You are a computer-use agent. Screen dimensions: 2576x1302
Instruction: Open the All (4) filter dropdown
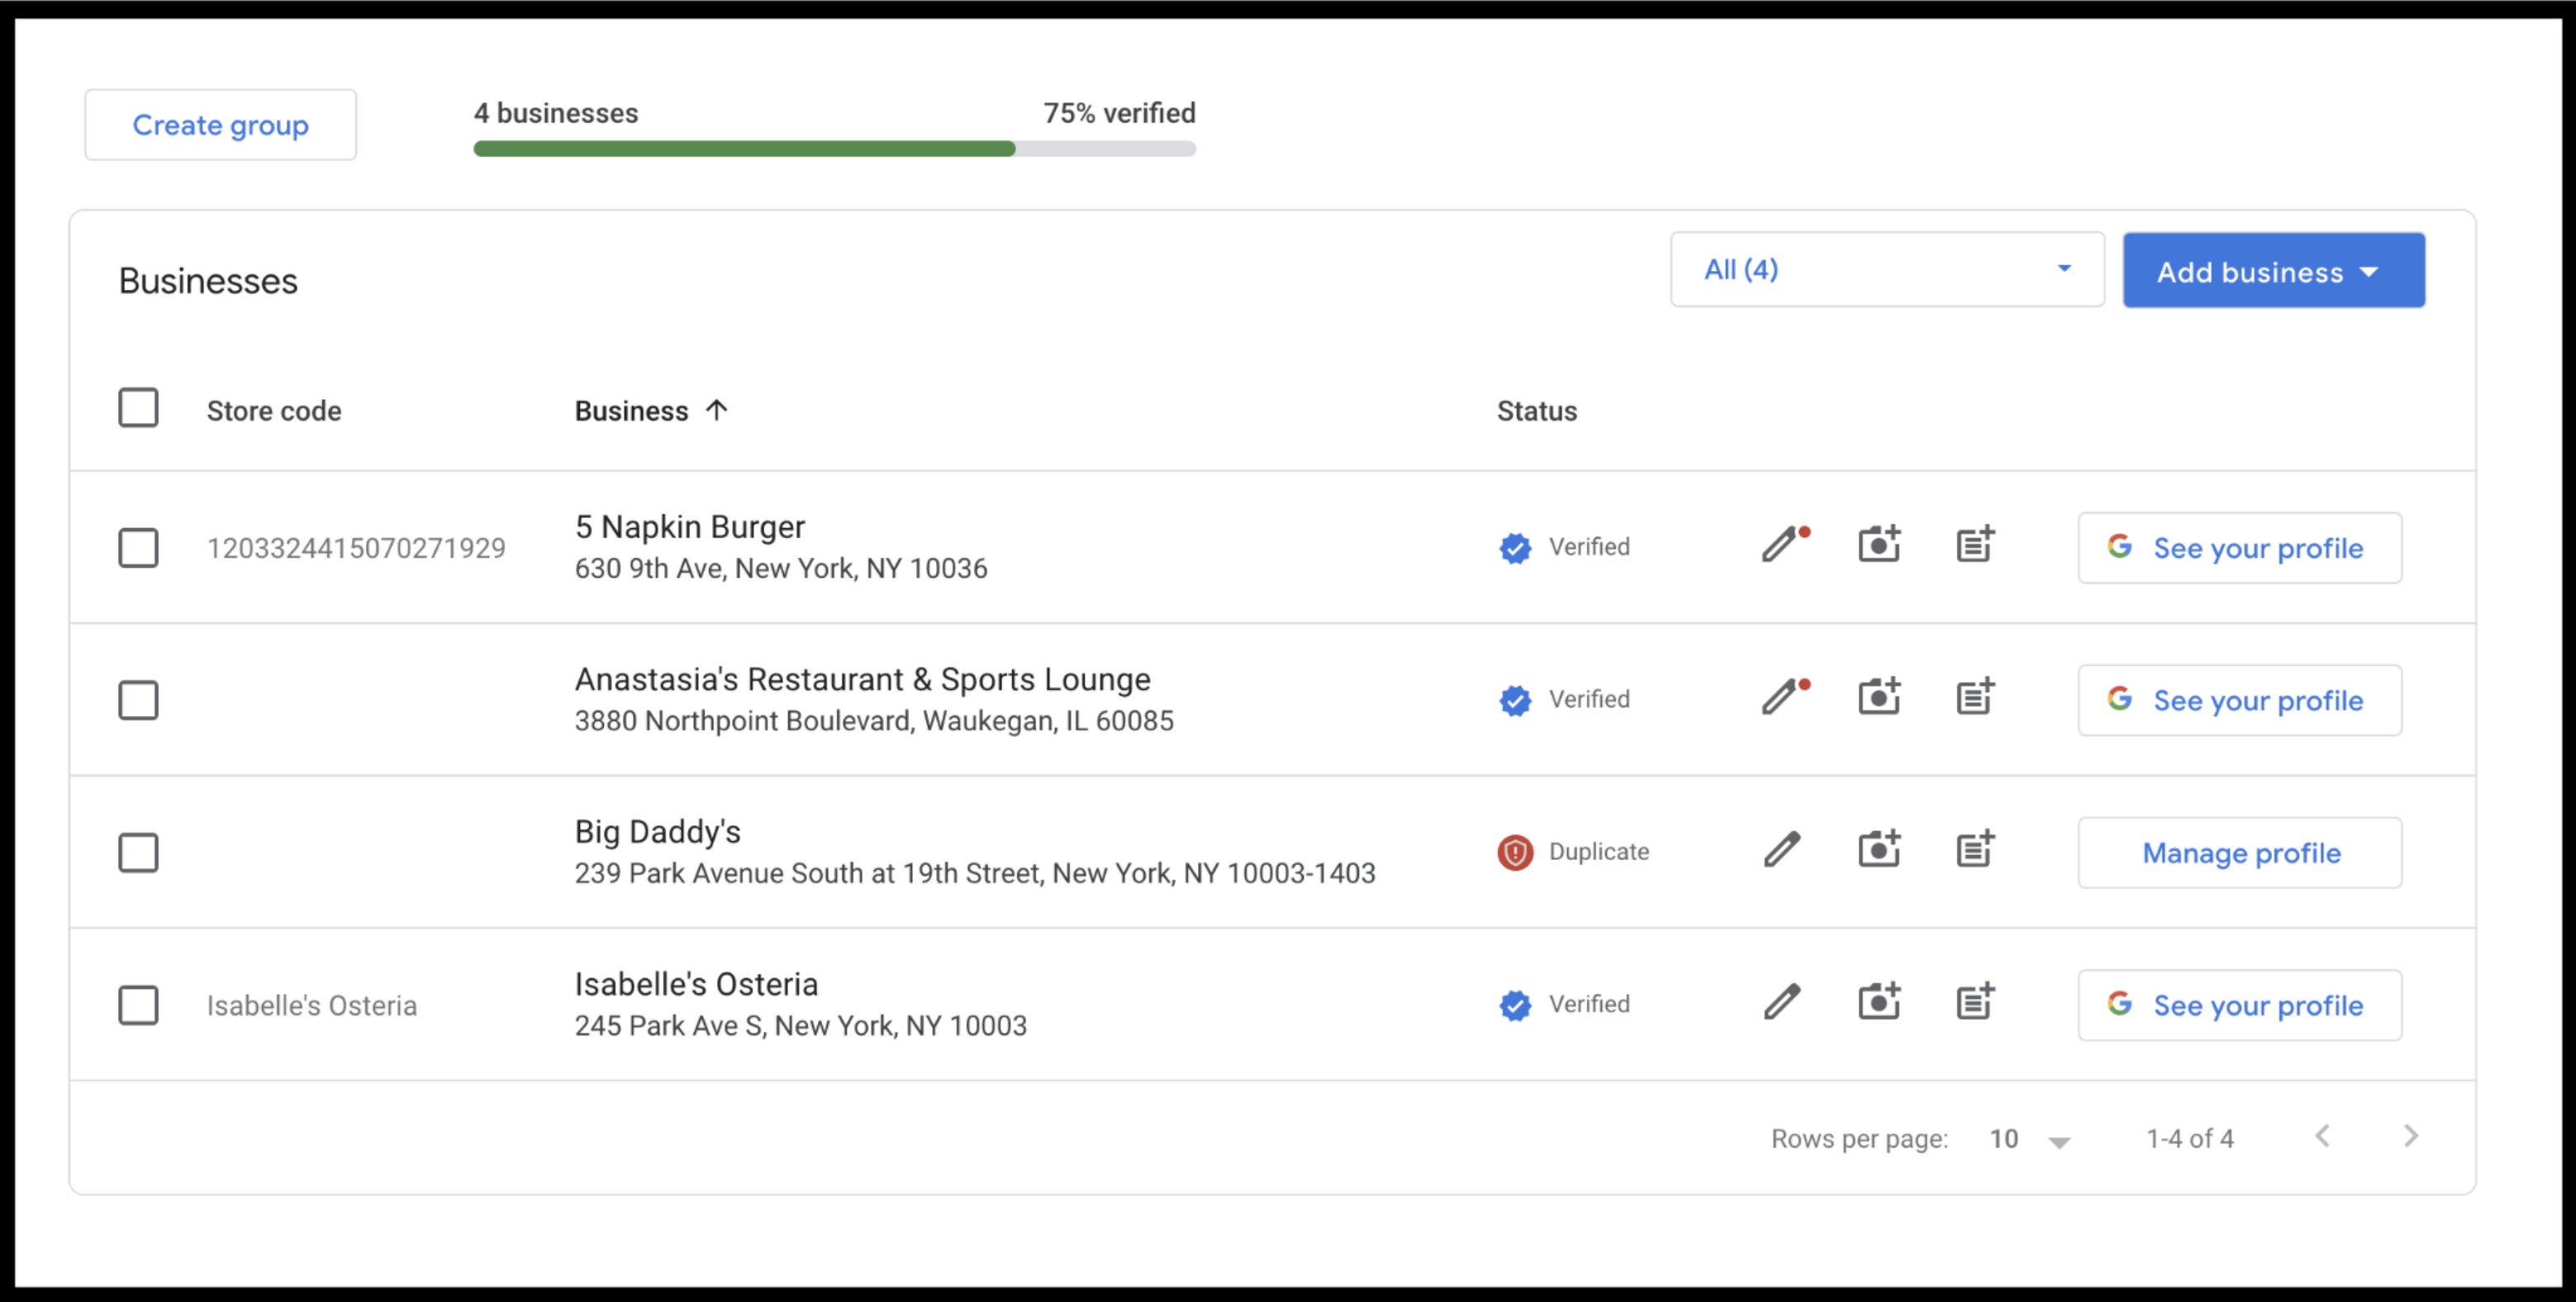(1887, 269)
